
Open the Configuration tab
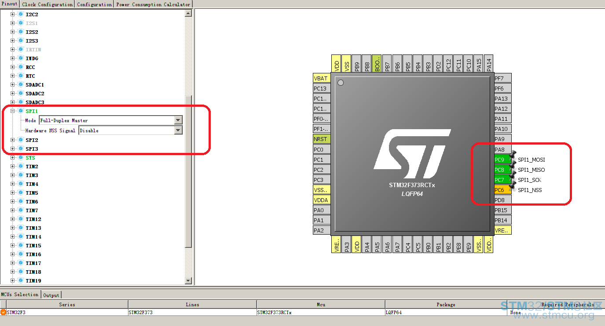coord(95,4)
